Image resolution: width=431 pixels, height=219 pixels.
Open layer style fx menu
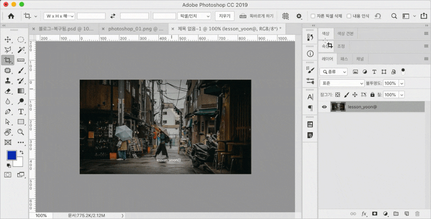pos(364,214)
